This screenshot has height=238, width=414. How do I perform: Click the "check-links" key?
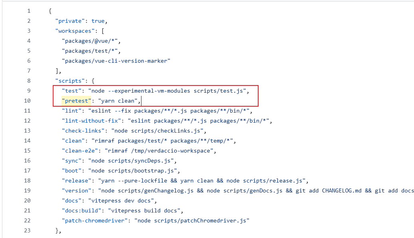(x=83, y=131)
